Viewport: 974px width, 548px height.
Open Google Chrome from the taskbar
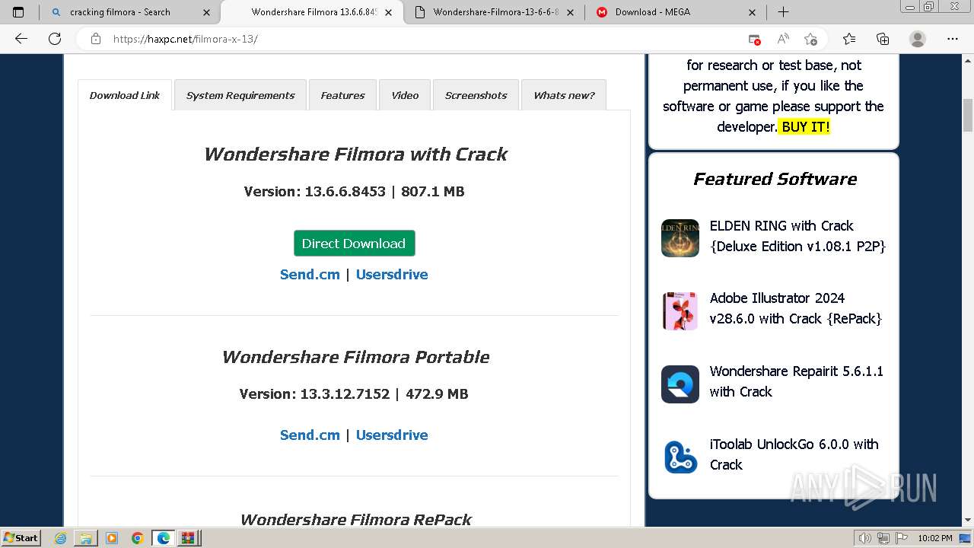coord(138,538)
